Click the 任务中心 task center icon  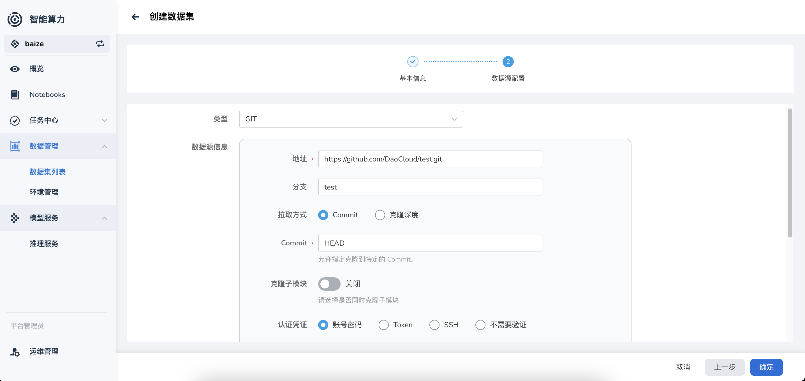pyautogui.click(x=15, y=120)
